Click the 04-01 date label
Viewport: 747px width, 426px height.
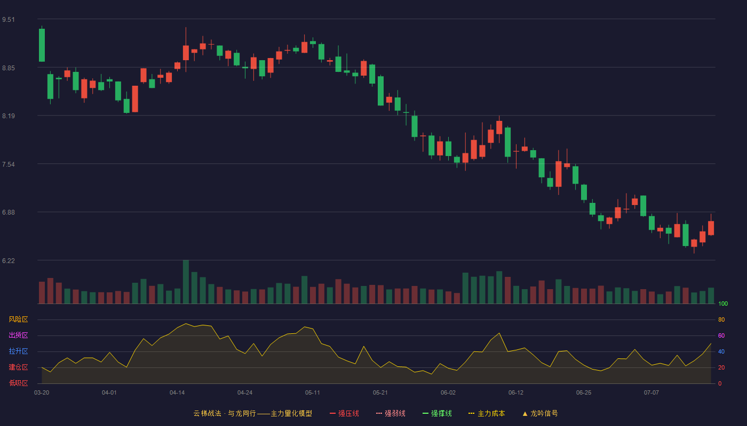click(109, 392)
